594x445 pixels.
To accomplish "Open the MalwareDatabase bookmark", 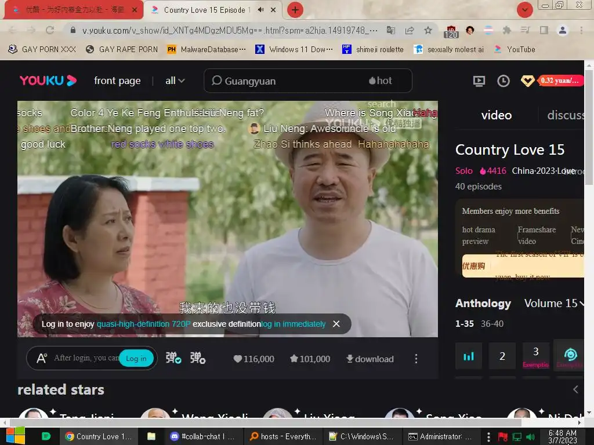I will pyautogui.click(x=207, y=49).
